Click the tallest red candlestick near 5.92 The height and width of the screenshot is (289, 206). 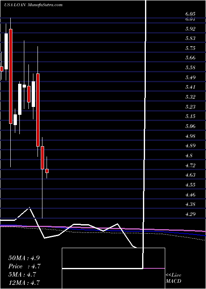click(x=11, y=76)
